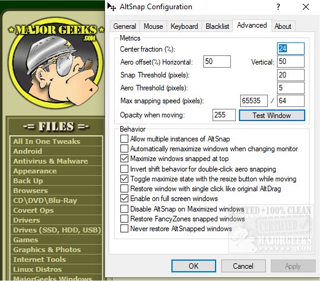Click the Aero Threshold pixels field

point(291,88)
